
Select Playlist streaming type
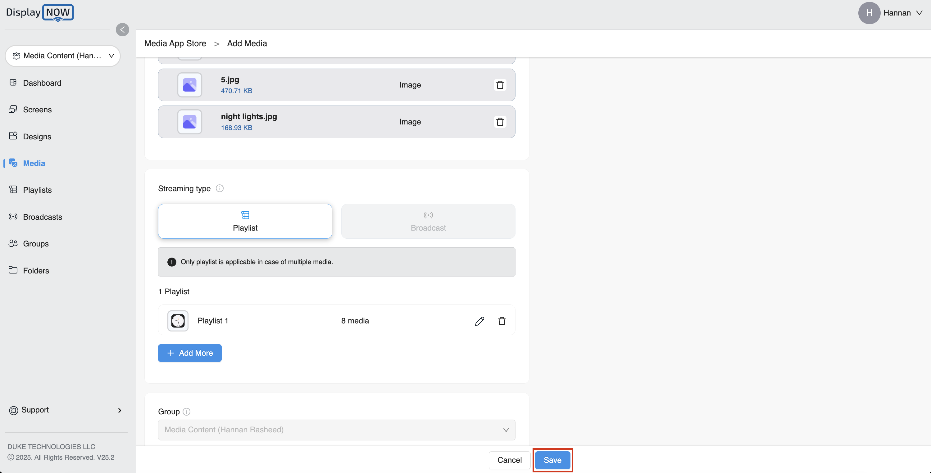245,221
